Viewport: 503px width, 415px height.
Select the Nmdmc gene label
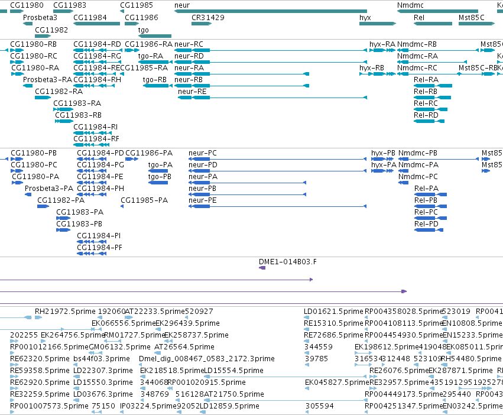click(x=410, y=5)
